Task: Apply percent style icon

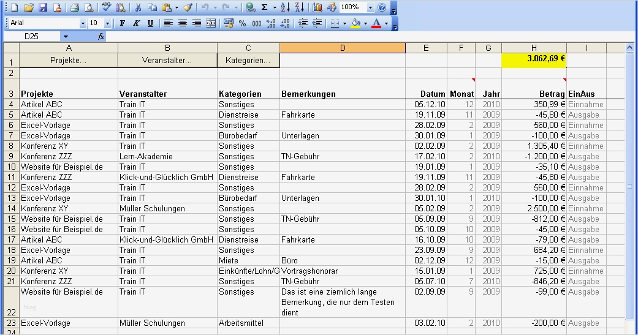Action: 243,23
